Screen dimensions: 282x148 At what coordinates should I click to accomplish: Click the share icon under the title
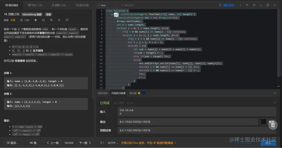point(43,20)
